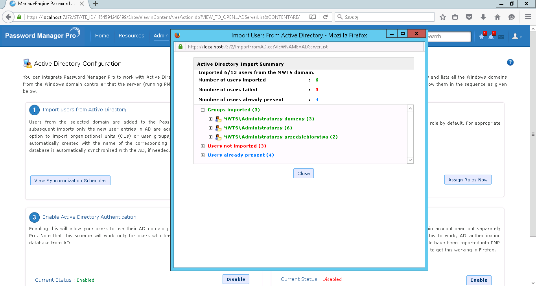Focus the Szukaj search field
Viewport: 536px width, 286px height.
pyautogui.click(x=384, y=17)
